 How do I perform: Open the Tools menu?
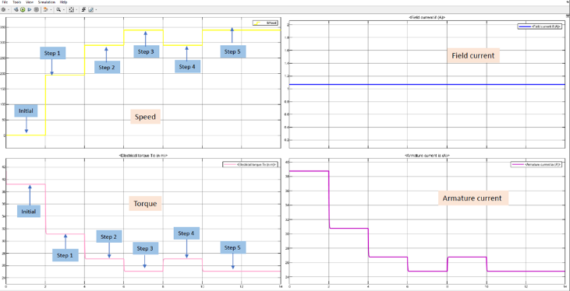[16, 2]
